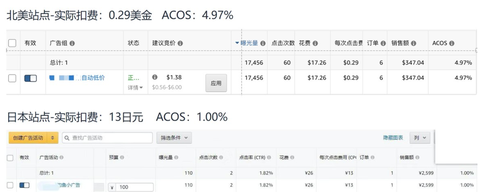Click the 创建广告活动 button
The width and height of the screenshot is (481, 192).
pos(27,138)
